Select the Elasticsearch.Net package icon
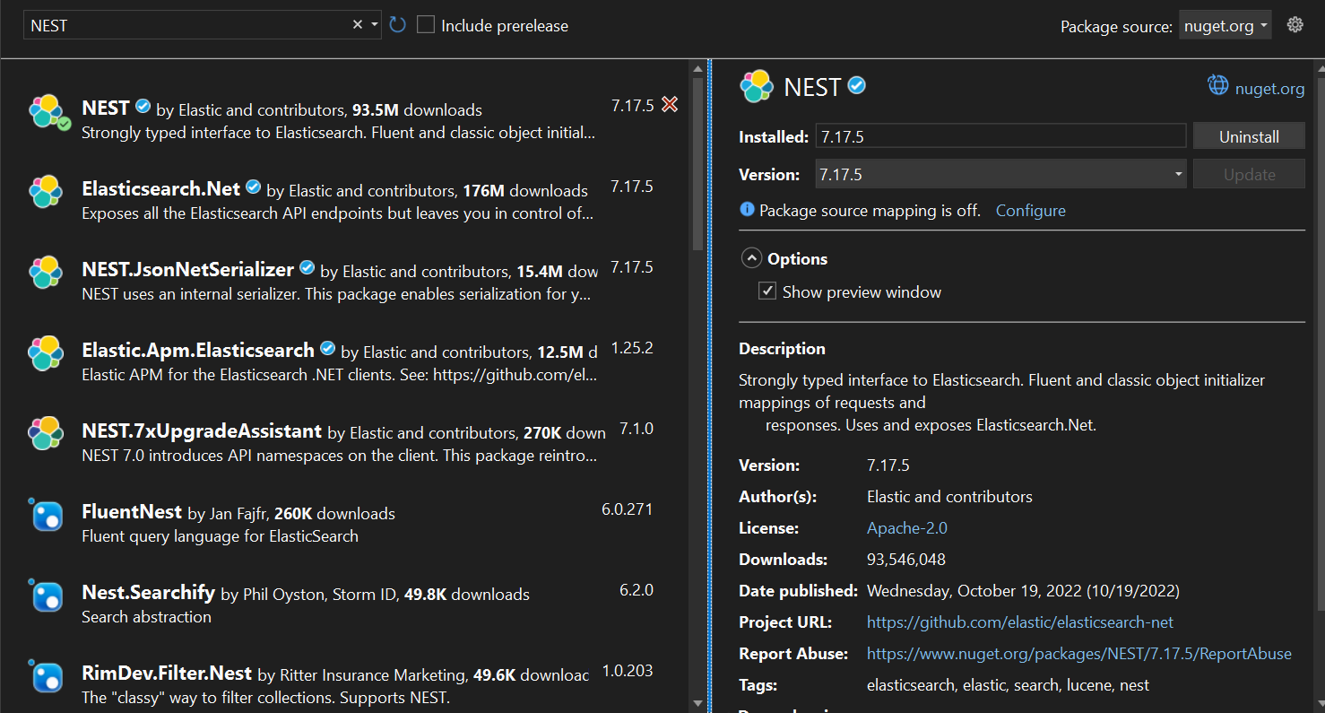 [x=45, y=192]
